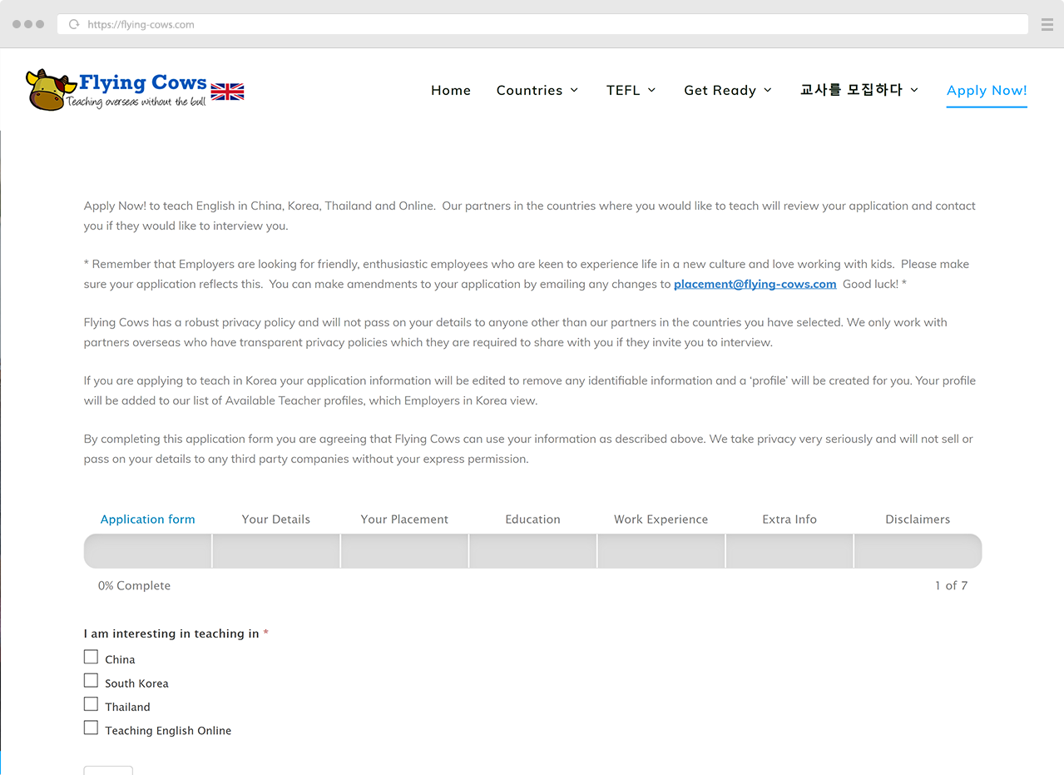
Task: Check the South Korea checkbox
Action: pos(91,681)
